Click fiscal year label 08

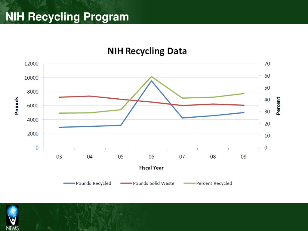(x=213, y=157)
